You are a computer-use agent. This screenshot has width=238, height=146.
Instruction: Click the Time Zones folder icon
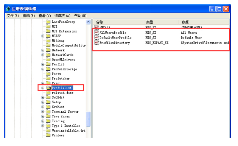click(x=48, y=116)
